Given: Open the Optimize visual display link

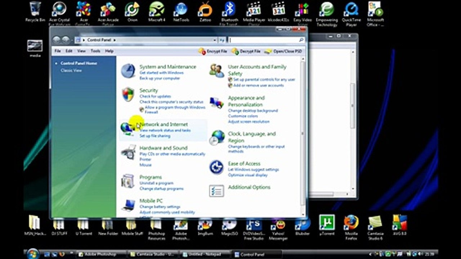Looking at the screenshot, I should click(x=248, y=175).
